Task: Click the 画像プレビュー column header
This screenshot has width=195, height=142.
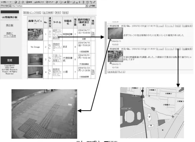Action: coord(35,22)
